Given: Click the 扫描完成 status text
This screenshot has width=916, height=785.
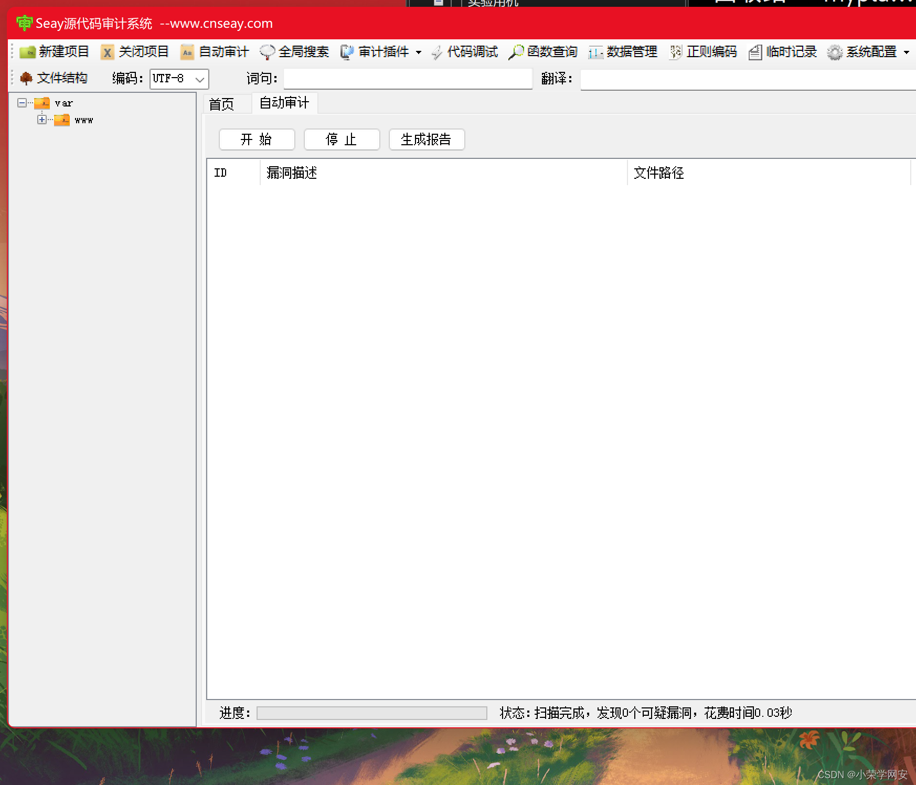Looking at the screenshot, I should coord(646,713).
